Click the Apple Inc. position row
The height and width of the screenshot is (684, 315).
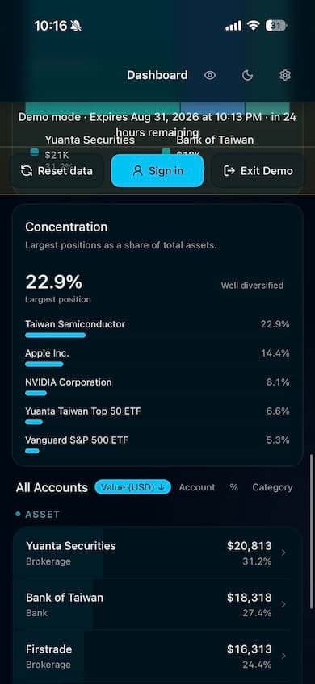point(157,357)
